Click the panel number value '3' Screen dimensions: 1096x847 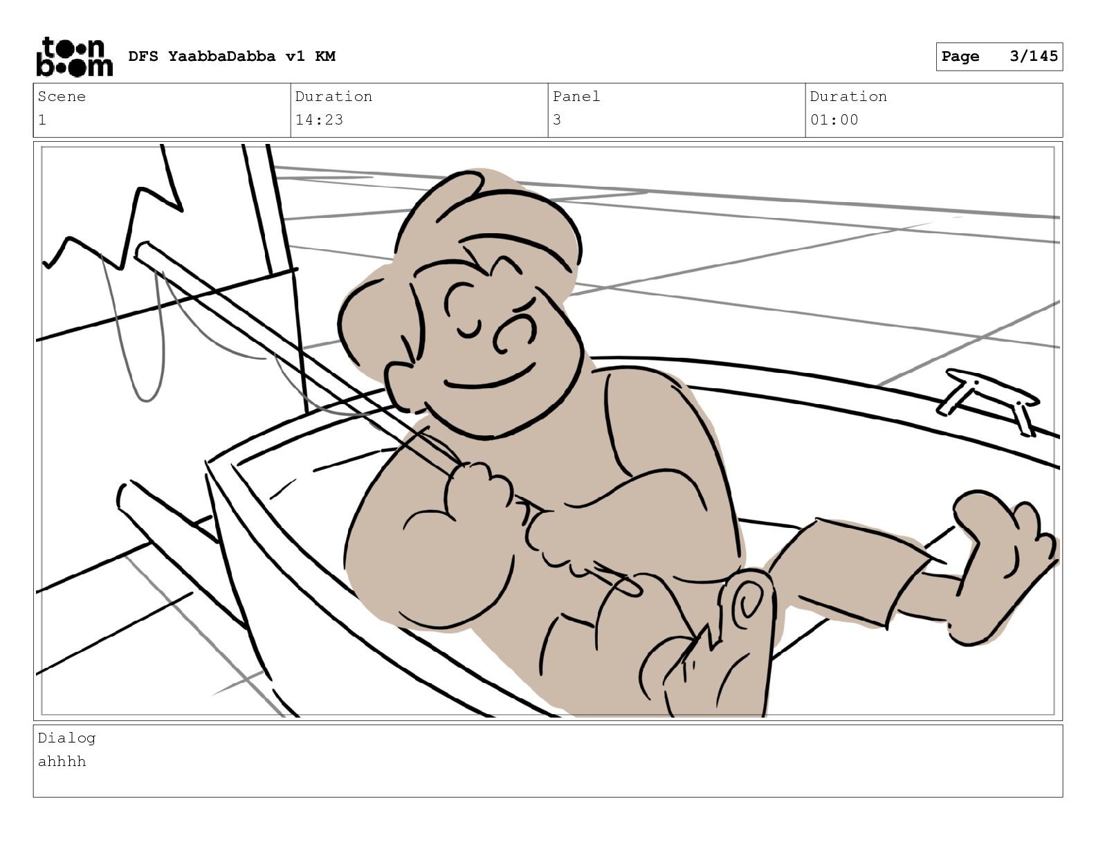click(x=557, y=120)
